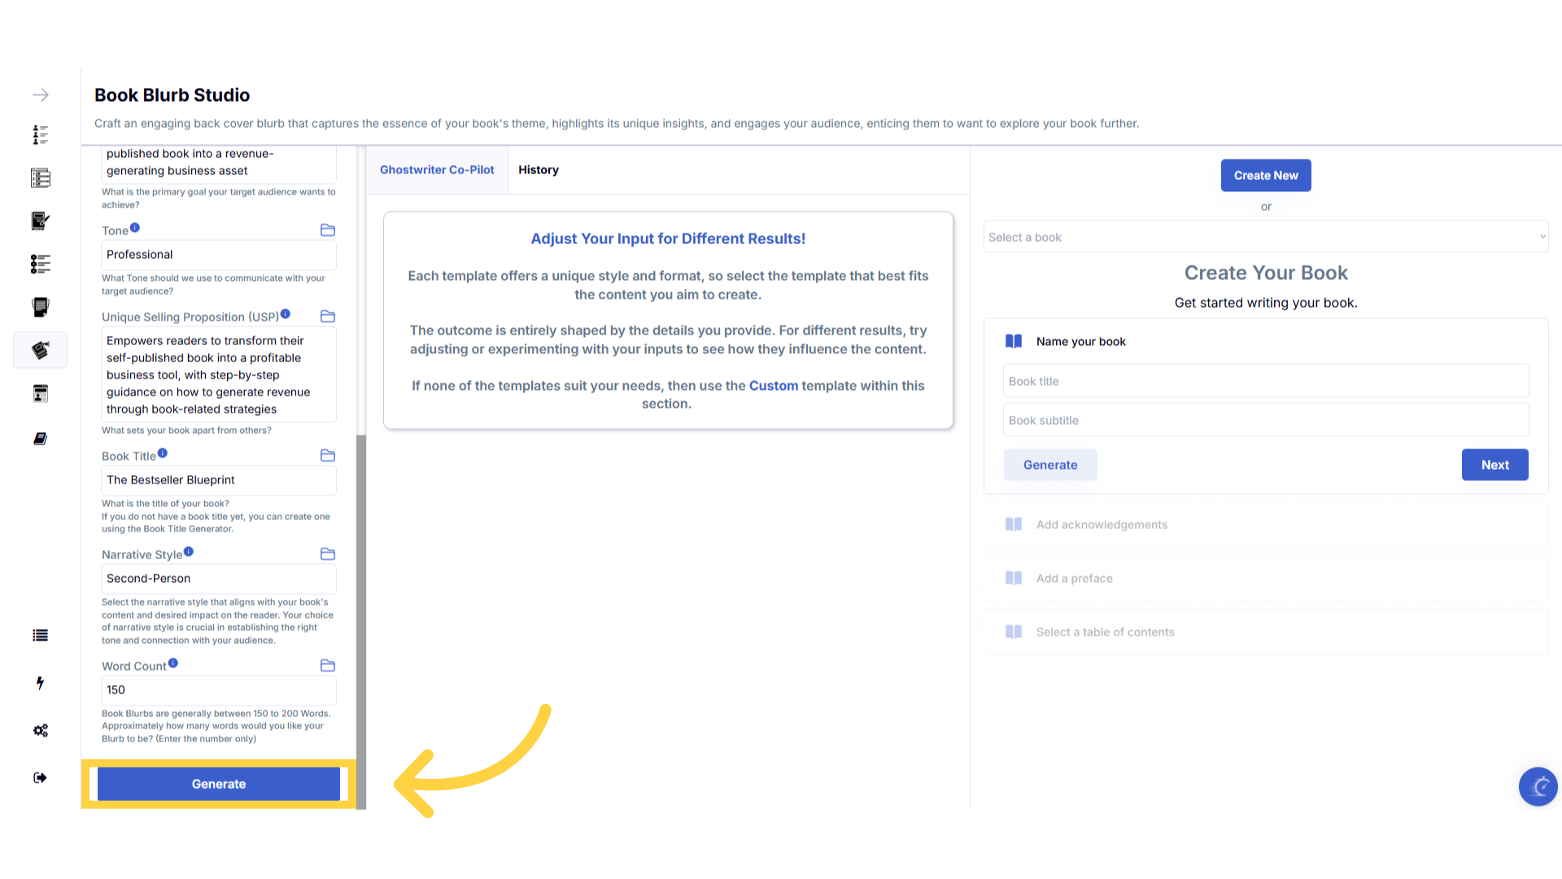
Task: Click into the Tone field showing Professional
Action: point(219,255)
